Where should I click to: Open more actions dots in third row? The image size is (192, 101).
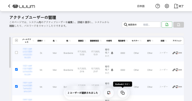[x=180, y=87]
